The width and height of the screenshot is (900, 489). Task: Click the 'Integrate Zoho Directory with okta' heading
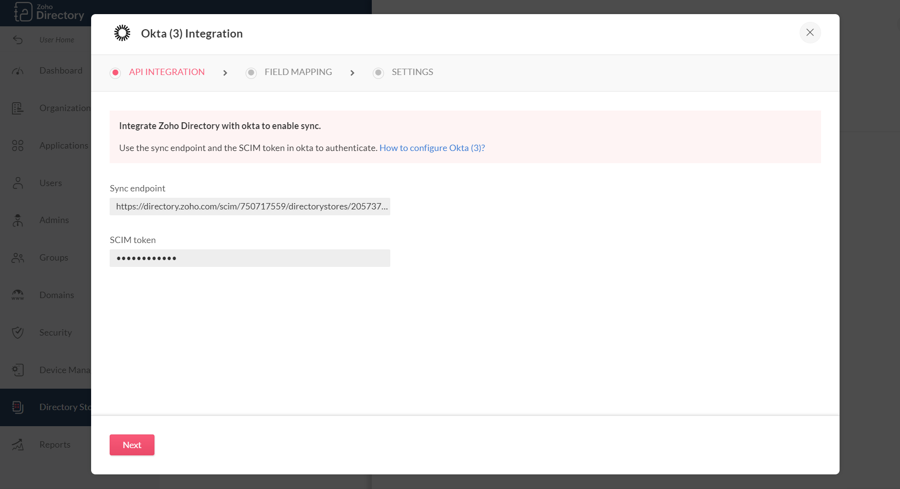pos(220,126)
